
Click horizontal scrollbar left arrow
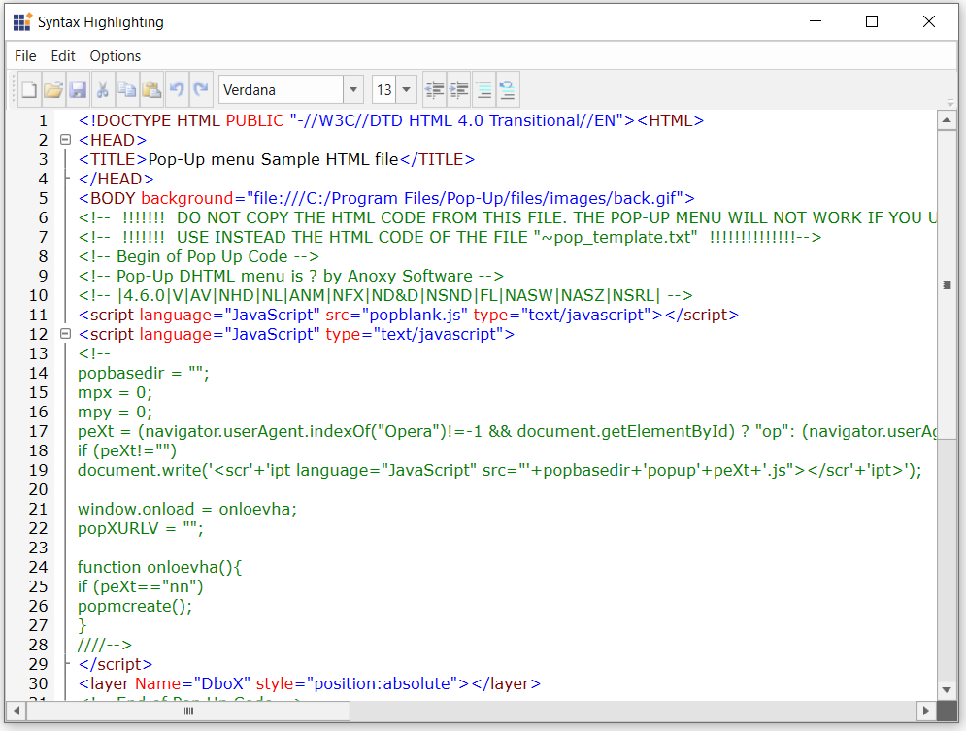pyautogui.click(x=16, y=711)
